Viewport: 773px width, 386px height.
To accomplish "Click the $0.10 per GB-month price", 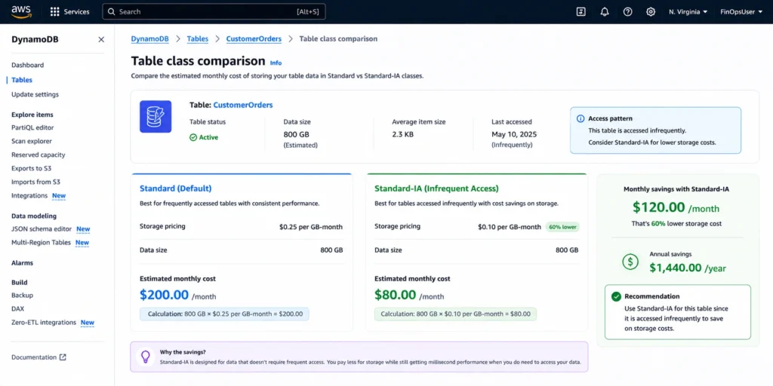I will click(x=510, y=227).
